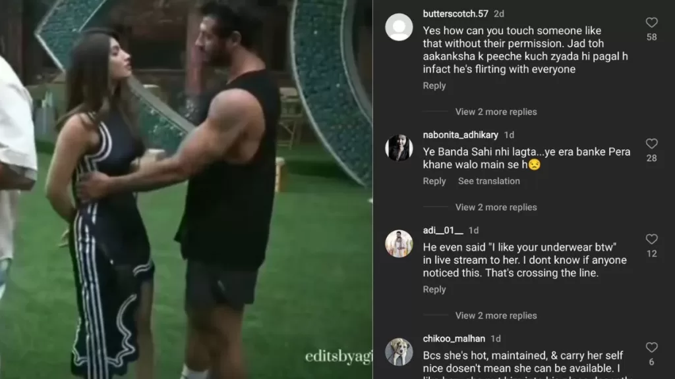The height and width of the screenshot is (379, 675).
Task: Reply to adi__01__ comment
Action: [x=434, y=290]
